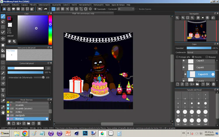Click the flip-view icon in Navigator

213,18
